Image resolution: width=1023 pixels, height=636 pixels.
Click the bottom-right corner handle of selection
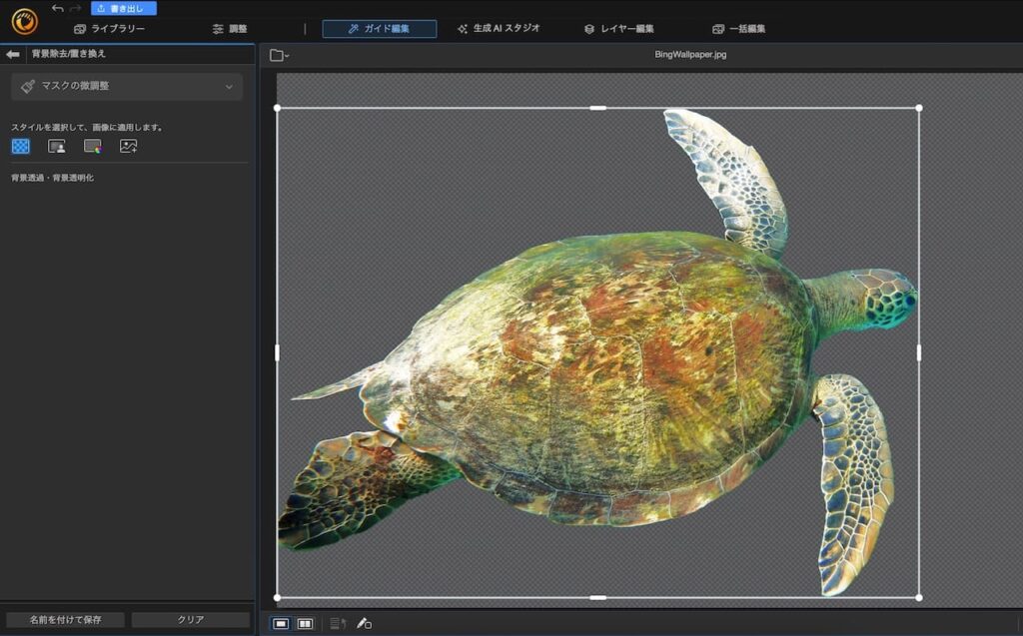pos(919,597)
